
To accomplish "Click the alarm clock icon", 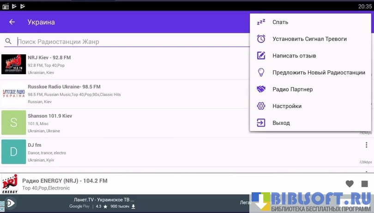I will pos(261,39).
